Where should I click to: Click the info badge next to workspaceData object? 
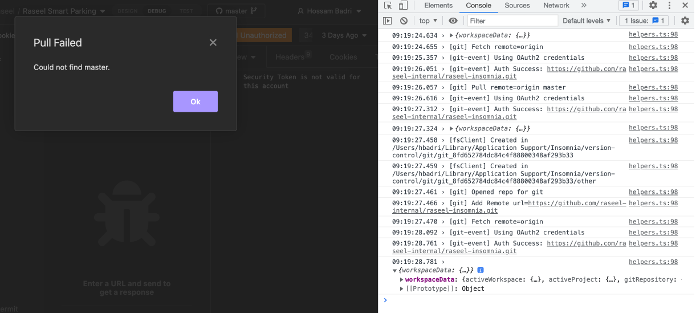481,270
